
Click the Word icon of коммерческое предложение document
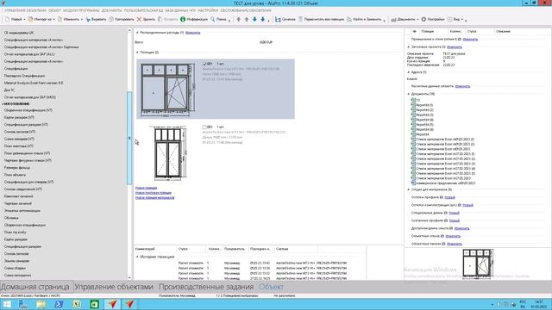tap(413, 183)
